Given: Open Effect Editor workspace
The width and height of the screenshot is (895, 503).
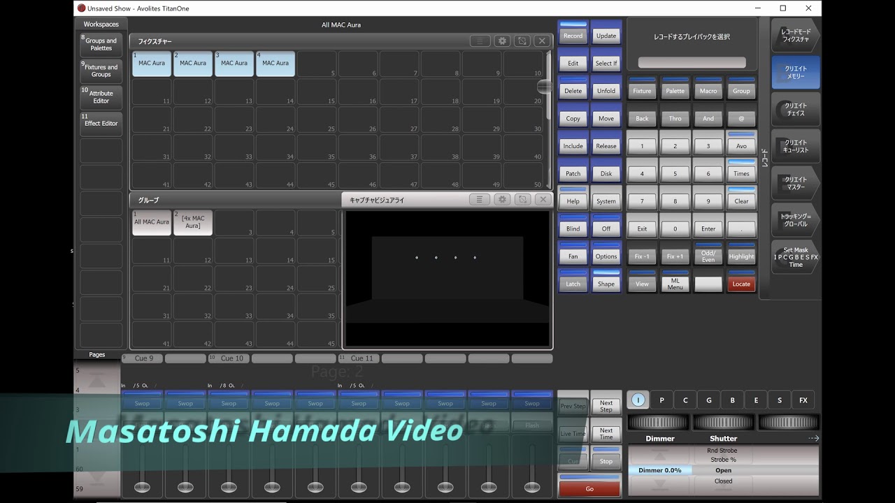Looking at the screenshot, I should coord(101,124).
